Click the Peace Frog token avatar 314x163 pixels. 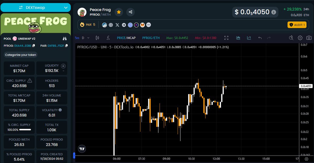pyautogui.click(x=82, y=12)
